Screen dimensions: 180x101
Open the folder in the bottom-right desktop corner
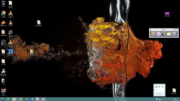(174, 91)
